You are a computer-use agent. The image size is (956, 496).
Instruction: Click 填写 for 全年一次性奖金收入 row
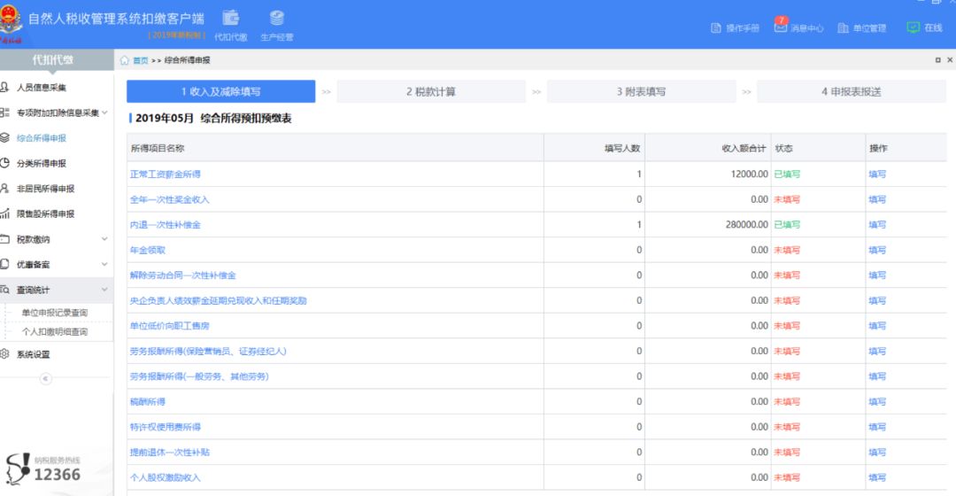(876, 199)
